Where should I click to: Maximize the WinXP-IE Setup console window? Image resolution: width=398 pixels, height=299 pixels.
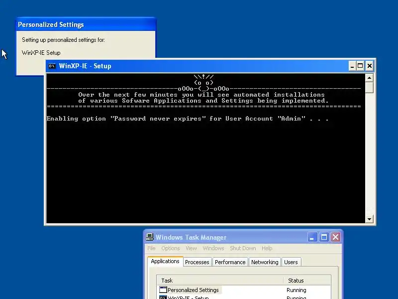(x=360, y=66)
